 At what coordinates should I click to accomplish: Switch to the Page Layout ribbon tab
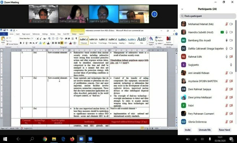point(26,34)
